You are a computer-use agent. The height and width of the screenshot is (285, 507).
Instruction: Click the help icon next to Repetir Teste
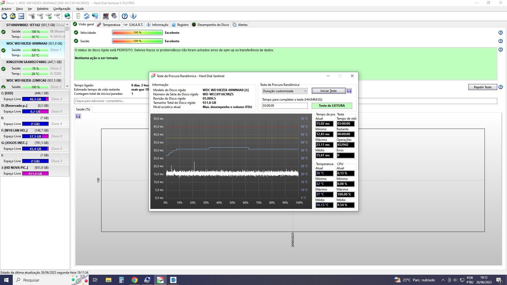coord(500,87)
